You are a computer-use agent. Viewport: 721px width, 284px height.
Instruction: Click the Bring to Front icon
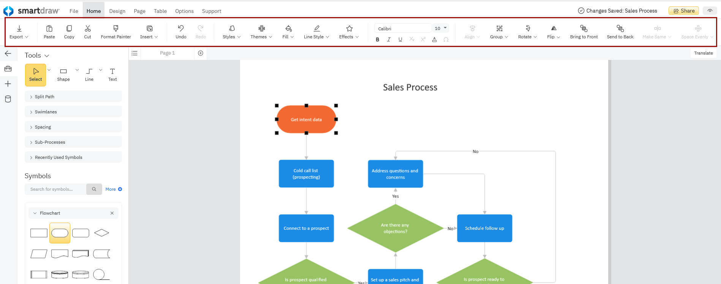[583, 28]
